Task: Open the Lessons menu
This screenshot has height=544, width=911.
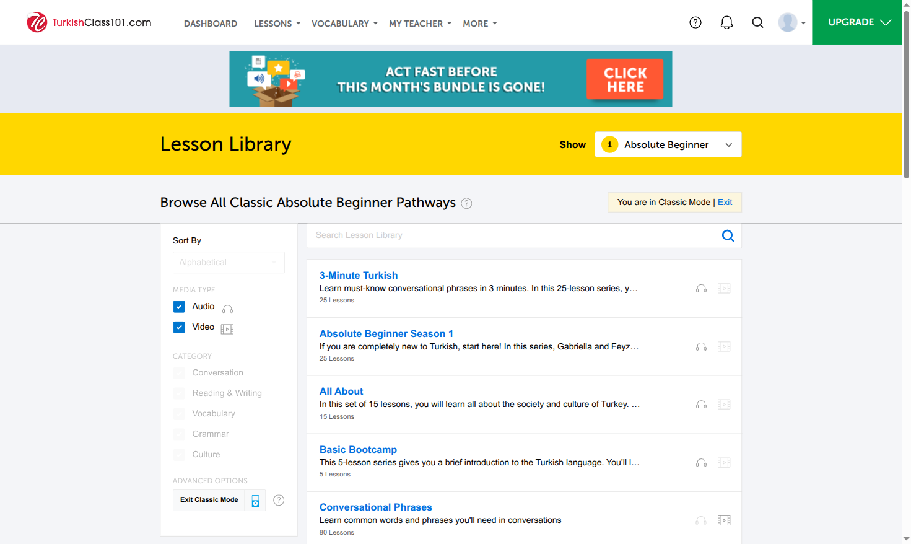Action: pyautogui.click(x=277, y=24)
